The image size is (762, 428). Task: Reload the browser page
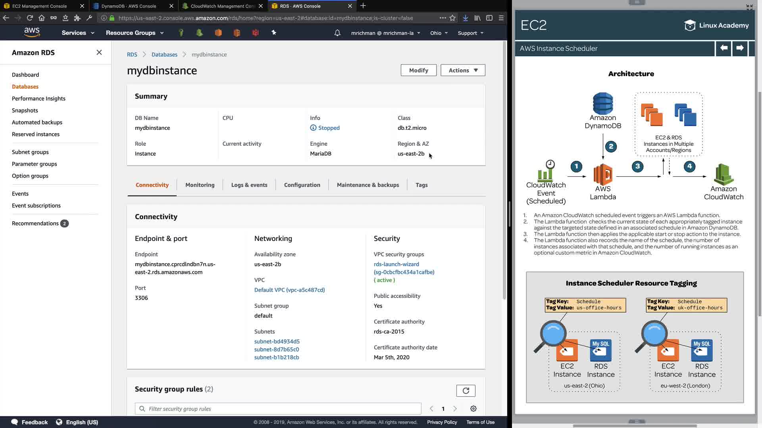(30, 18)
